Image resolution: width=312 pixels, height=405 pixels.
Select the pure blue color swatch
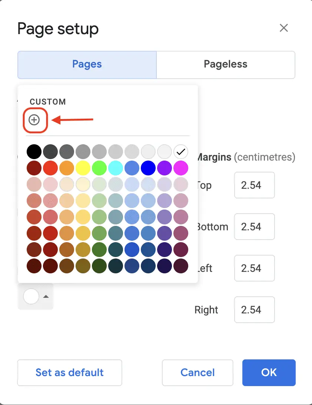[148, 168]
